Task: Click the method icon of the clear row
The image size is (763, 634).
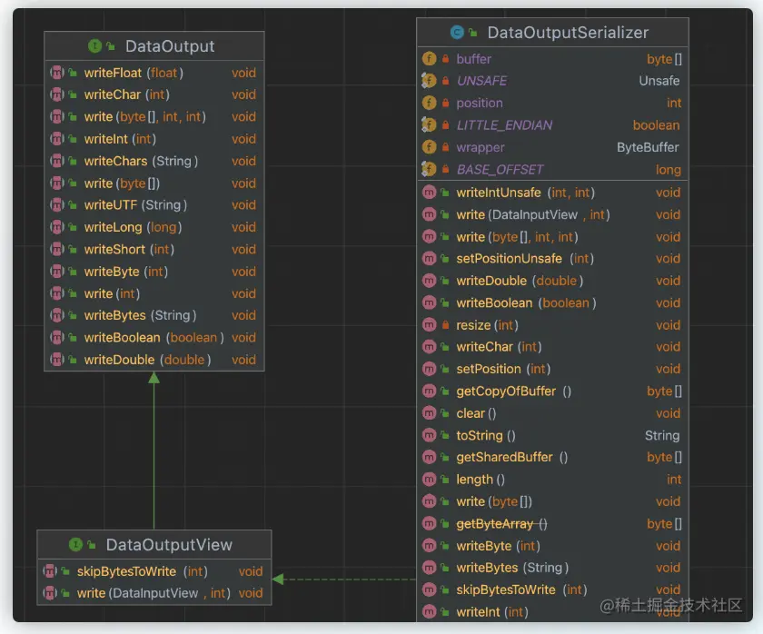Action: [429, 413]
